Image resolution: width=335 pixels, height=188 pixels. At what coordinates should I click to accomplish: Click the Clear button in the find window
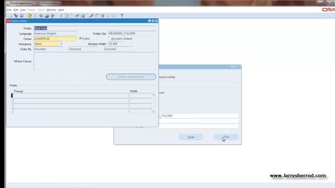click(191, 137)
